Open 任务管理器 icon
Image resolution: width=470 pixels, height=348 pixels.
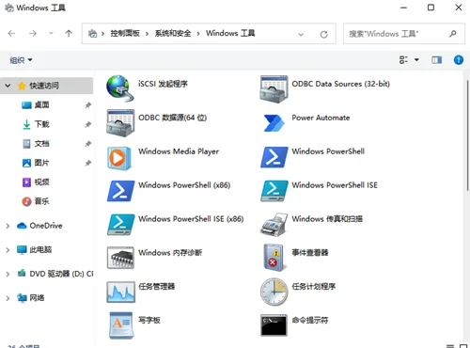coord(120,292)
